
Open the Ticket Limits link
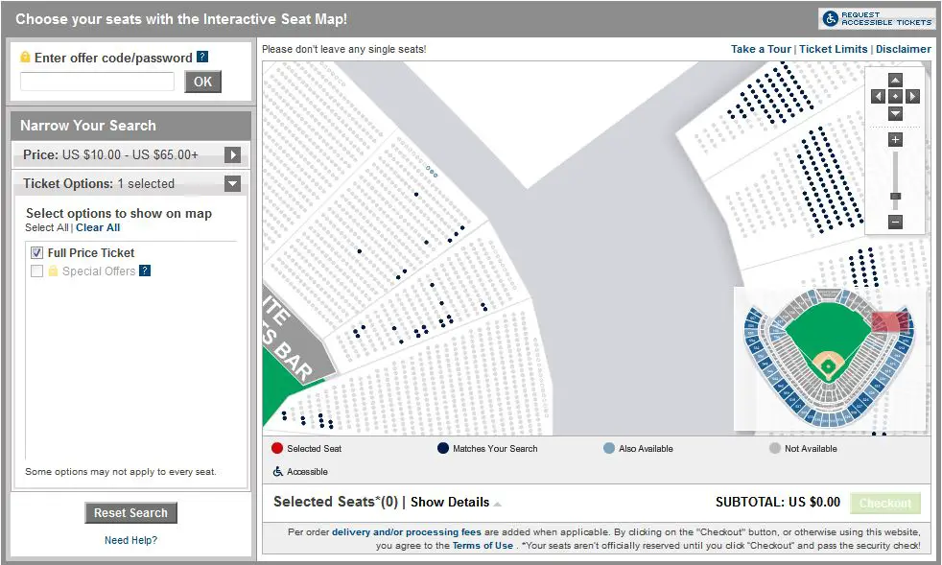[833, 49]
